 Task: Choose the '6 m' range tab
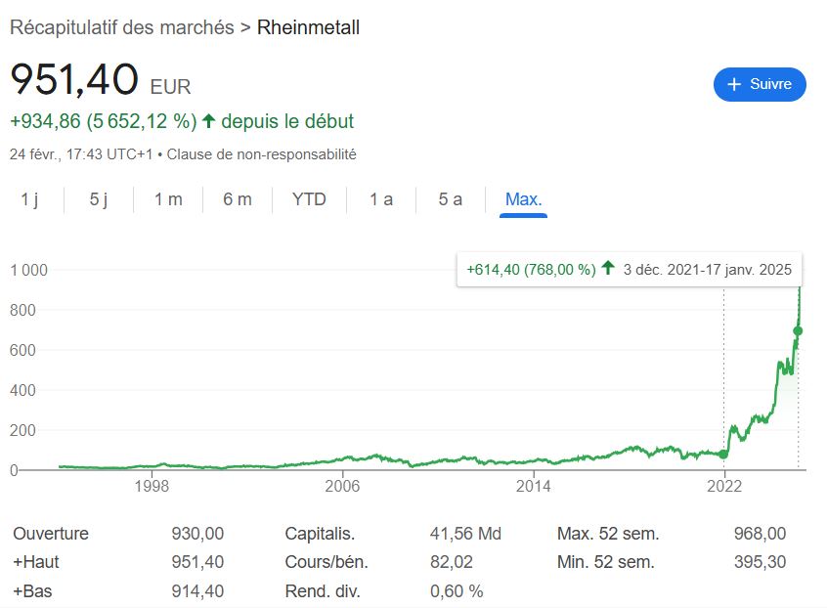click(x=237, y=199)
